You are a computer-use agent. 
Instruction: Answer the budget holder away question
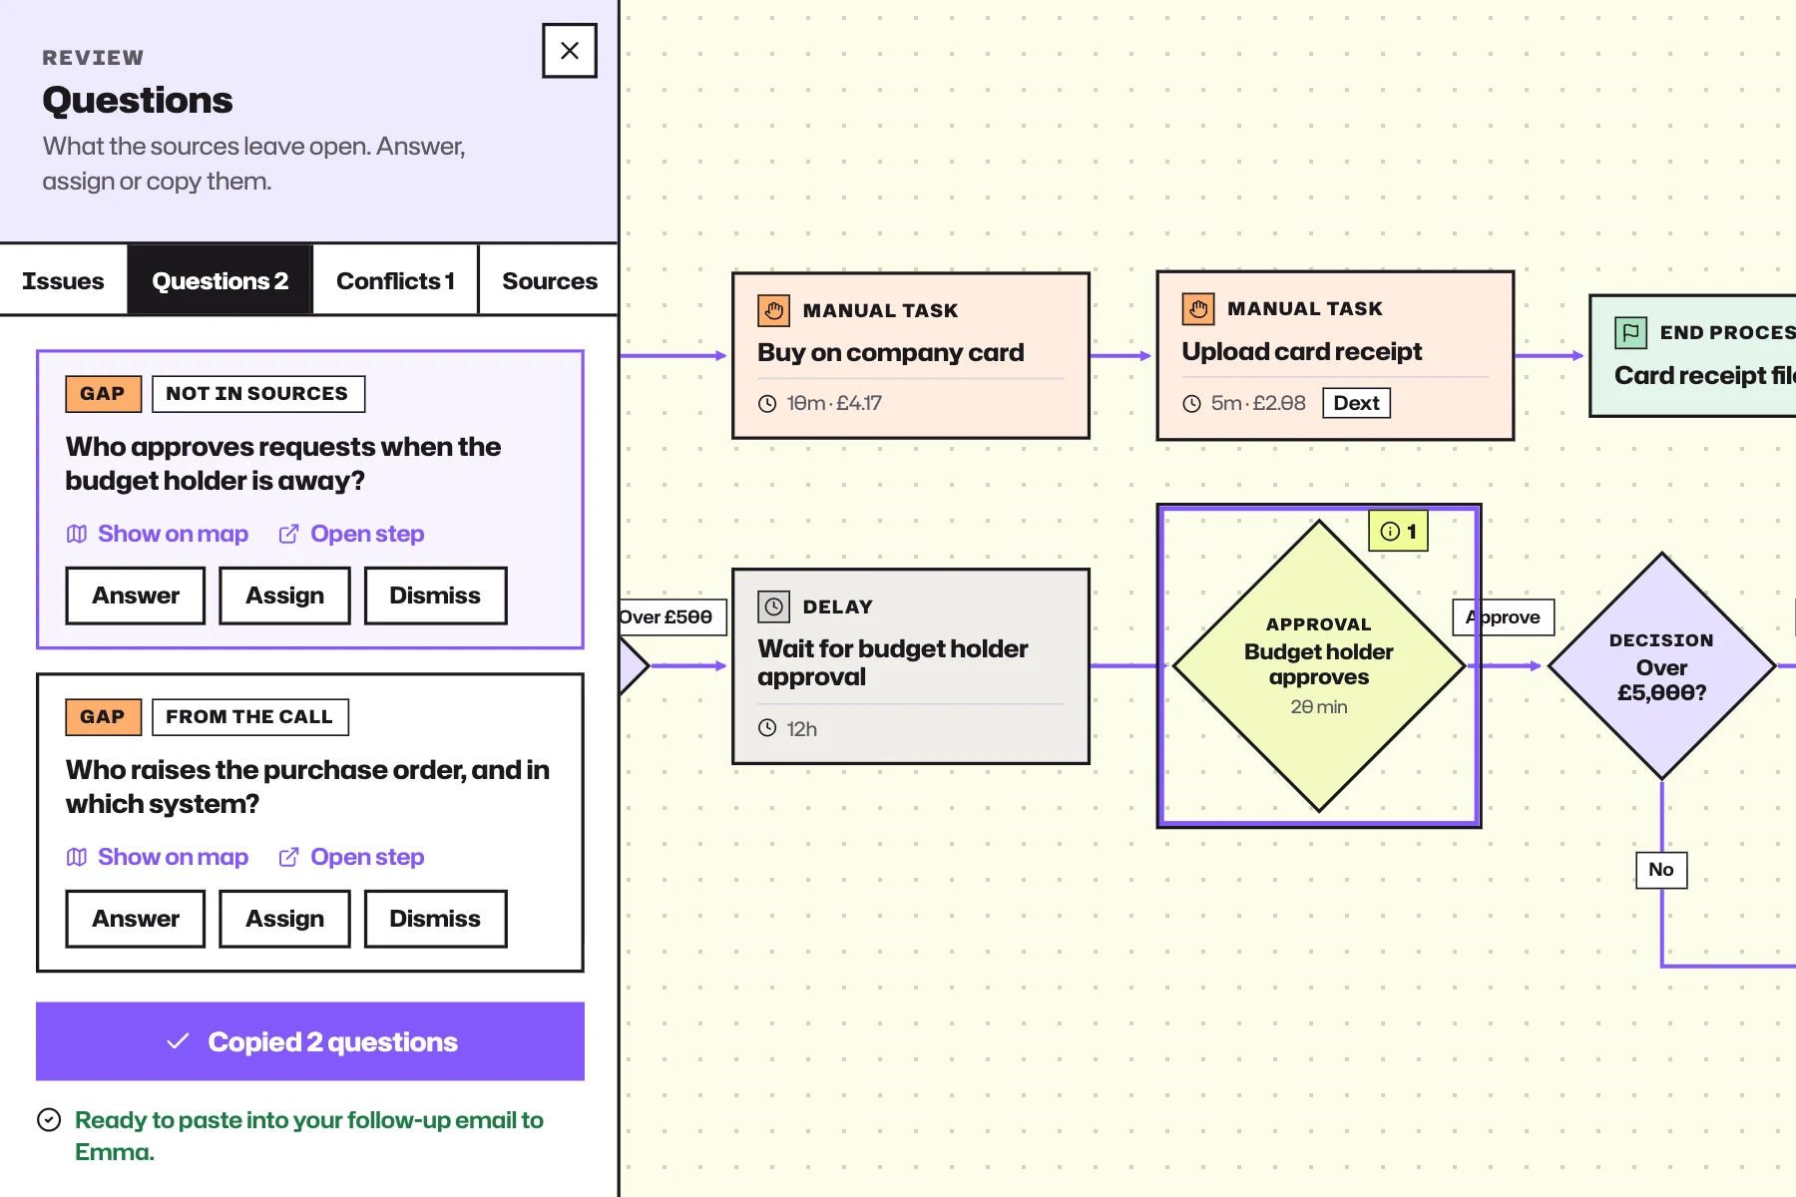(x=136, y=596)
